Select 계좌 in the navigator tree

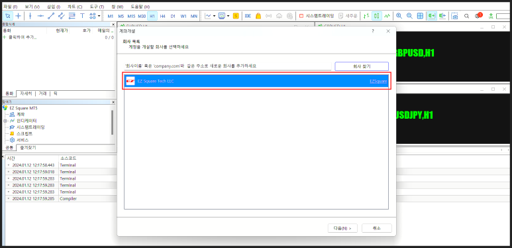21,114
